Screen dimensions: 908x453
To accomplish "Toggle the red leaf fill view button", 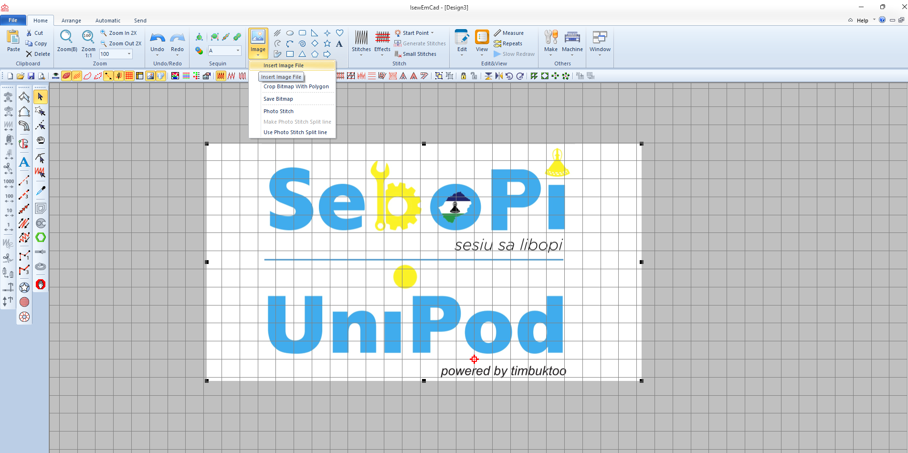I will pyautogui.click(x=66, y=76).
